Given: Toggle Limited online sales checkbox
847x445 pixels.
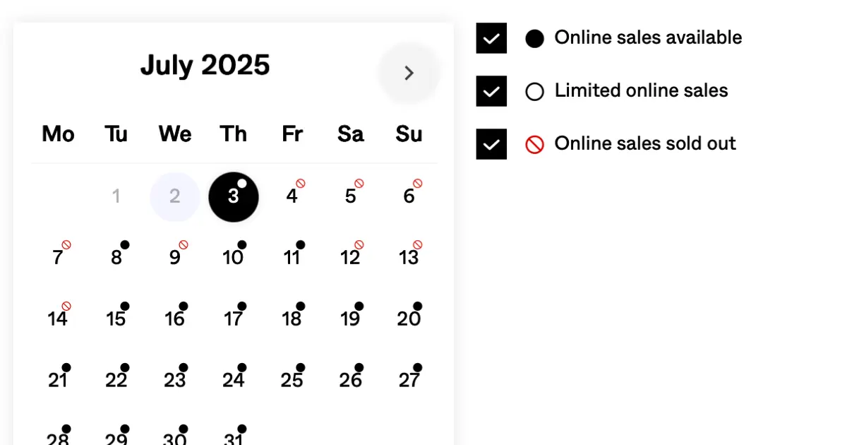Looking at the screenshot, I should (x=491, y=91).
